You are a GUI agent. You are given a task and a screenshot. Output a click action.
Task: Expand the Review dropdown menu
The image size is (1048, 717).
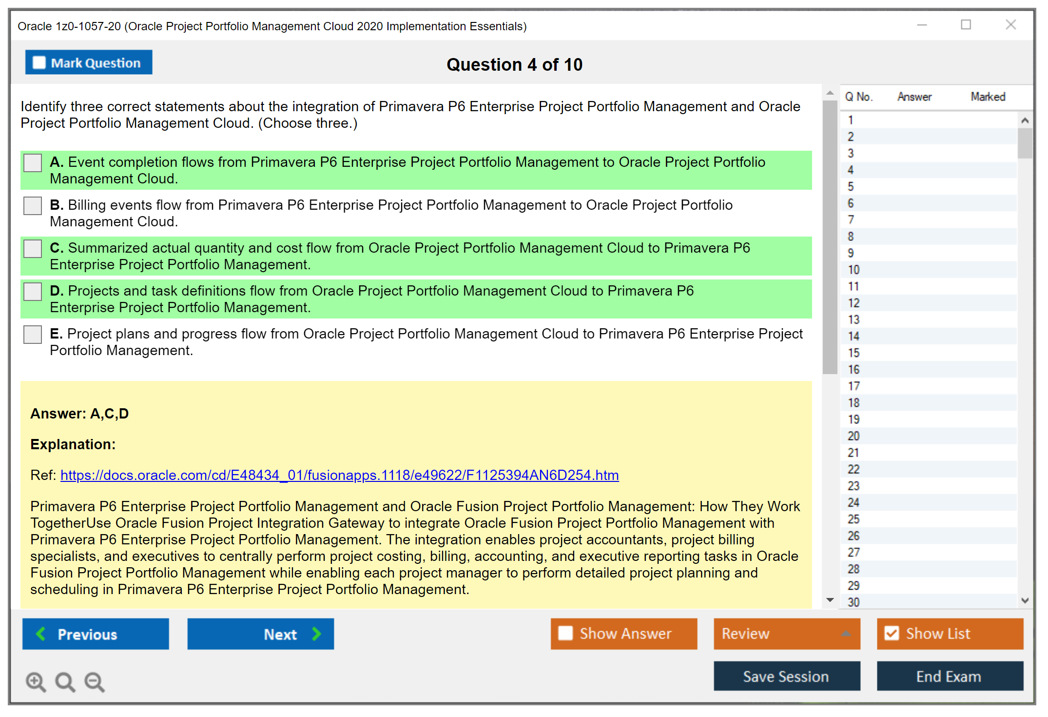click(846, 633)
